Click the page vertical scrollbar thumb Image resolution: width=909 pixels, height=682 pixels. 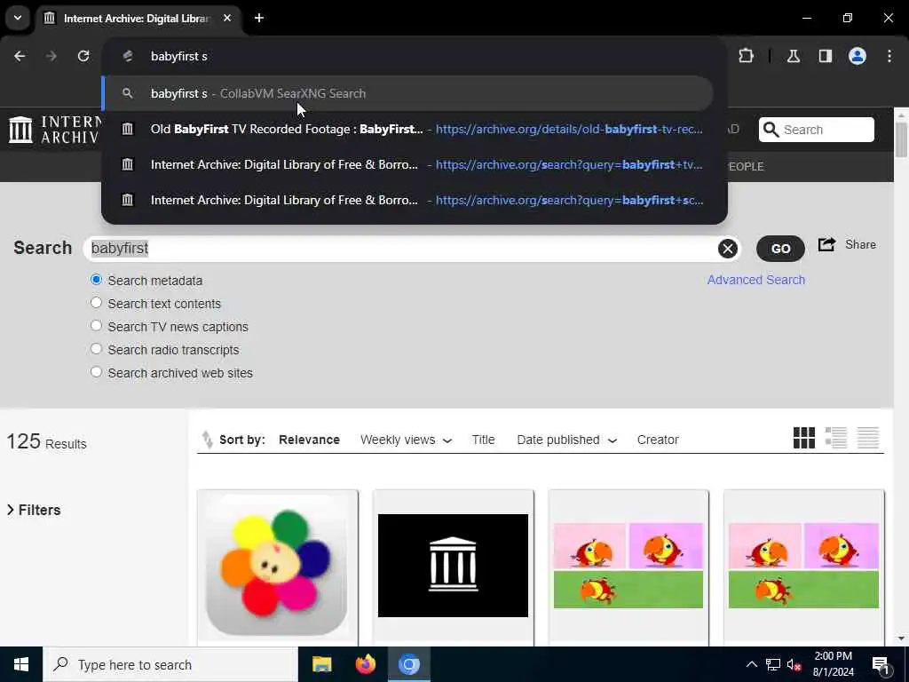pos(901,139)
